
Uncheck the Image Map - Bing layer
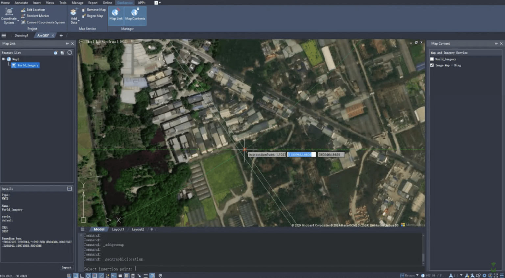[432, 65]
